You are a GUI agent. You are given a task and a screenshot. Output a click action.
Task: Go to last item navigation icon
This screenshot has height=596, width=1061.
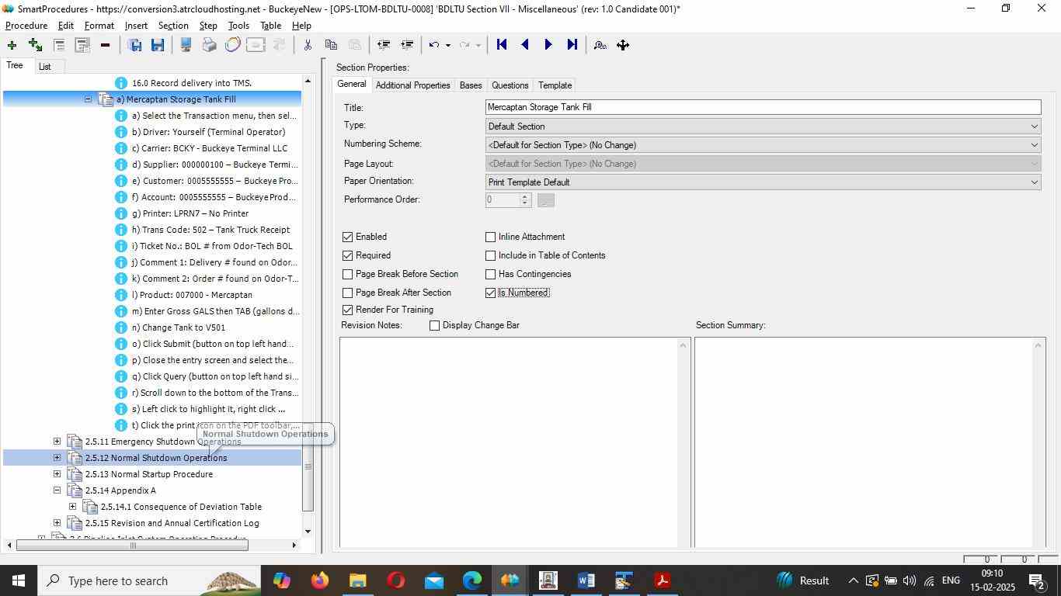tap(572, 45)
